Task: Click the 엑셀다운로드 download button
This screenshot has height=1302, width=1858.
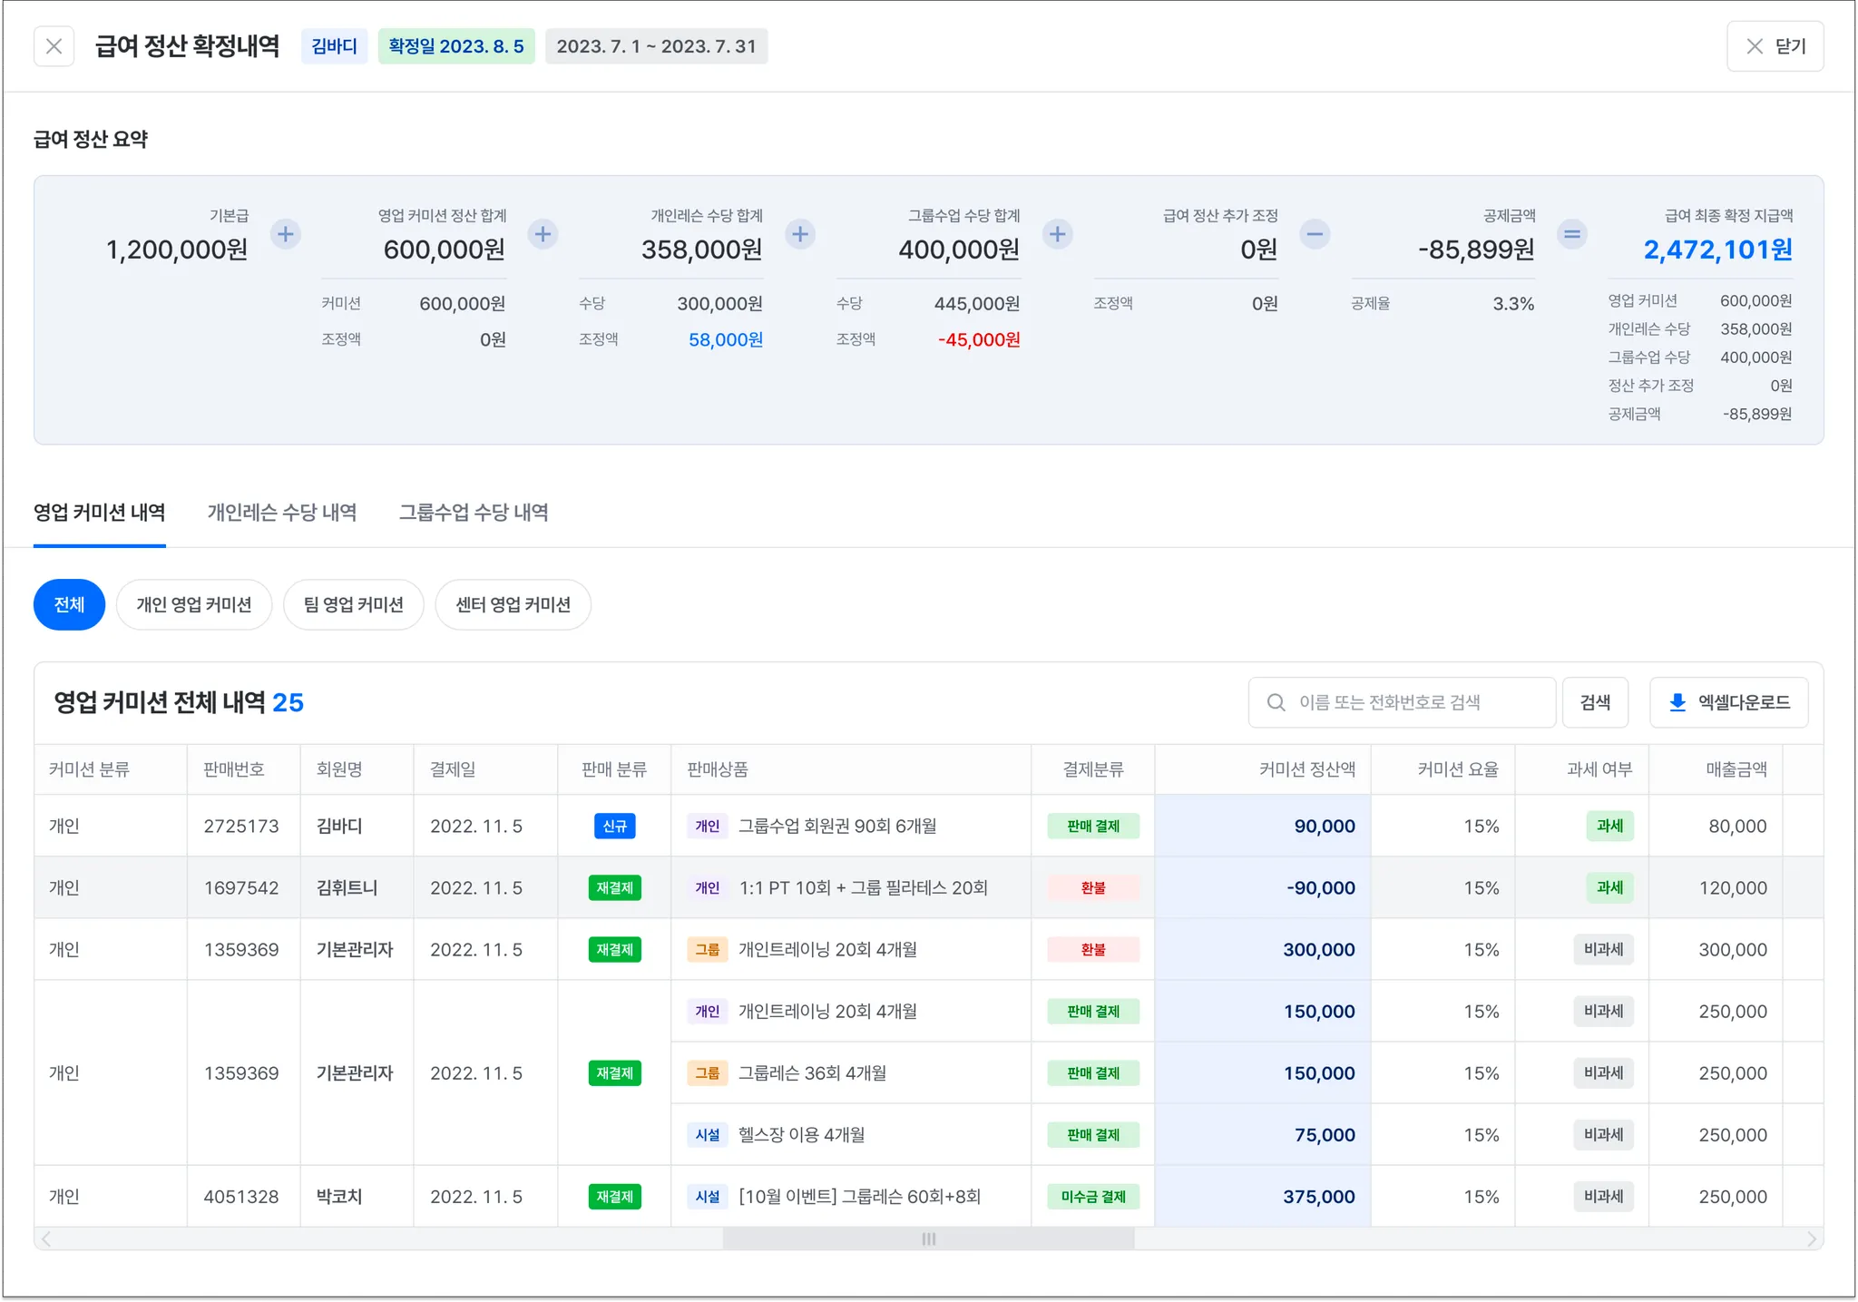Action: pos(1728,702)
